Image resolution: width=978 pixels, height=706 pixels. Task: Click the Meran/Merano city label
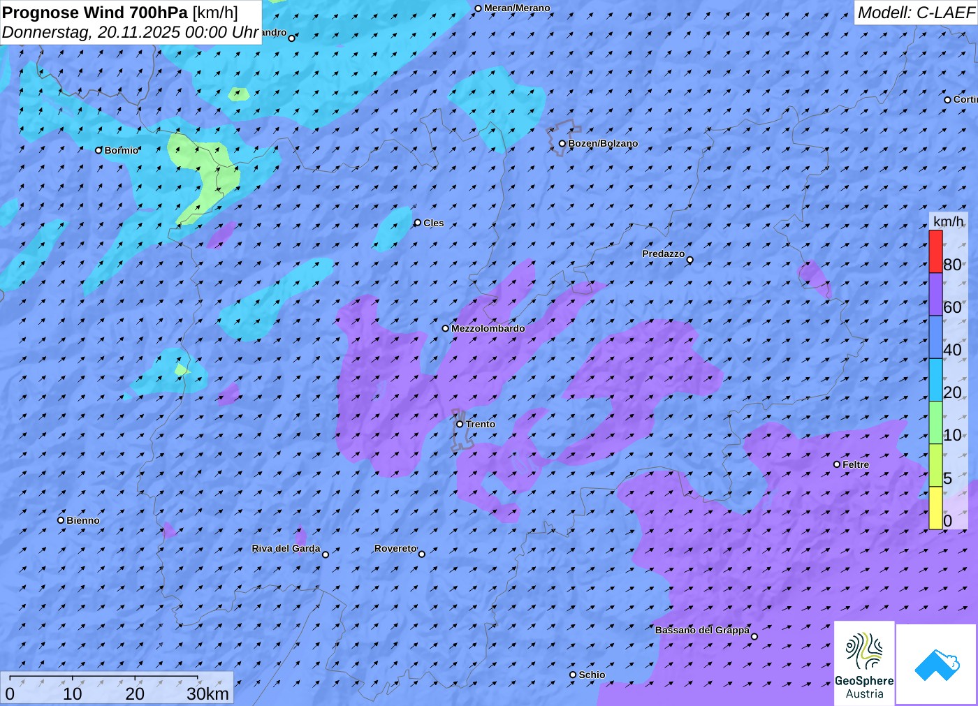click(517, 8)
